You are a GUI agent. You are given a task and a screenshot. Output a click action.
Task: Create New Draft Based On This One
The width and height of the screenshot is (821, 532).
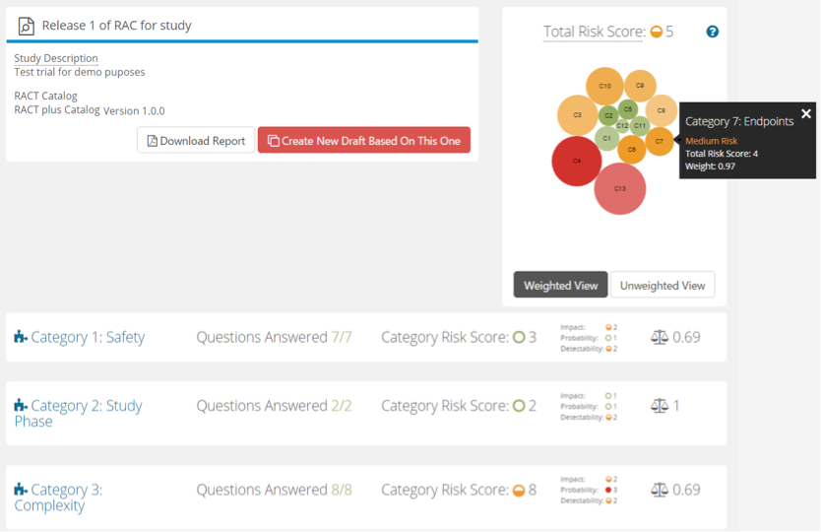[364, 141]
